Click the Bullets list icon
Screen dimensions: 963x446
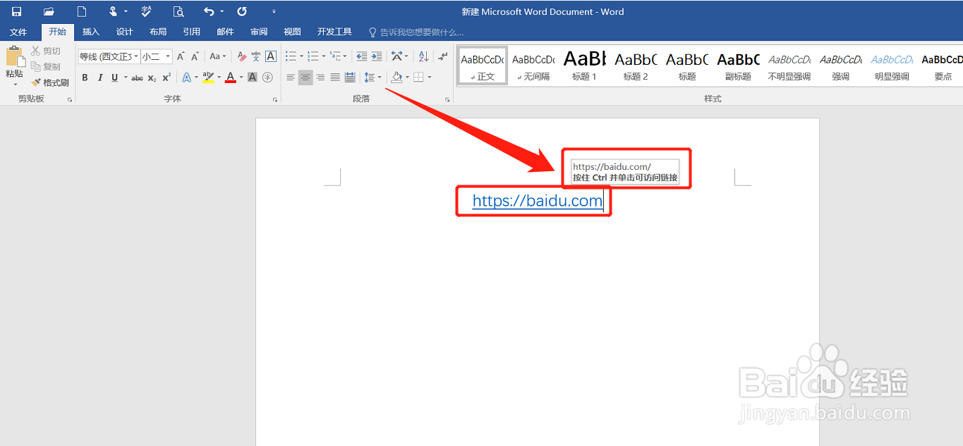291,56
